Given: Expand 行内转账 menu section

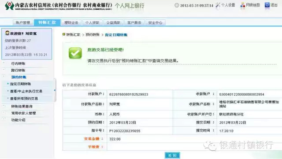Looking at the screenshot, I should (4, 63).
